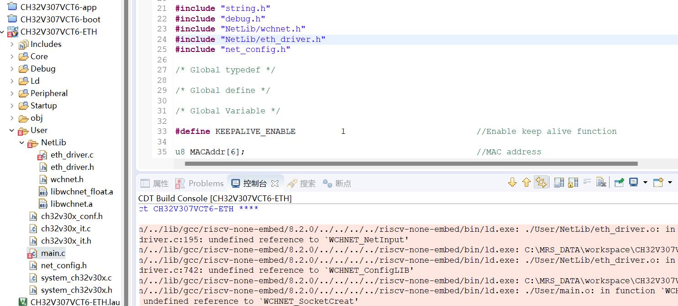Jump to previous error in console
The image size is (678, 306).
click(526, 183)
